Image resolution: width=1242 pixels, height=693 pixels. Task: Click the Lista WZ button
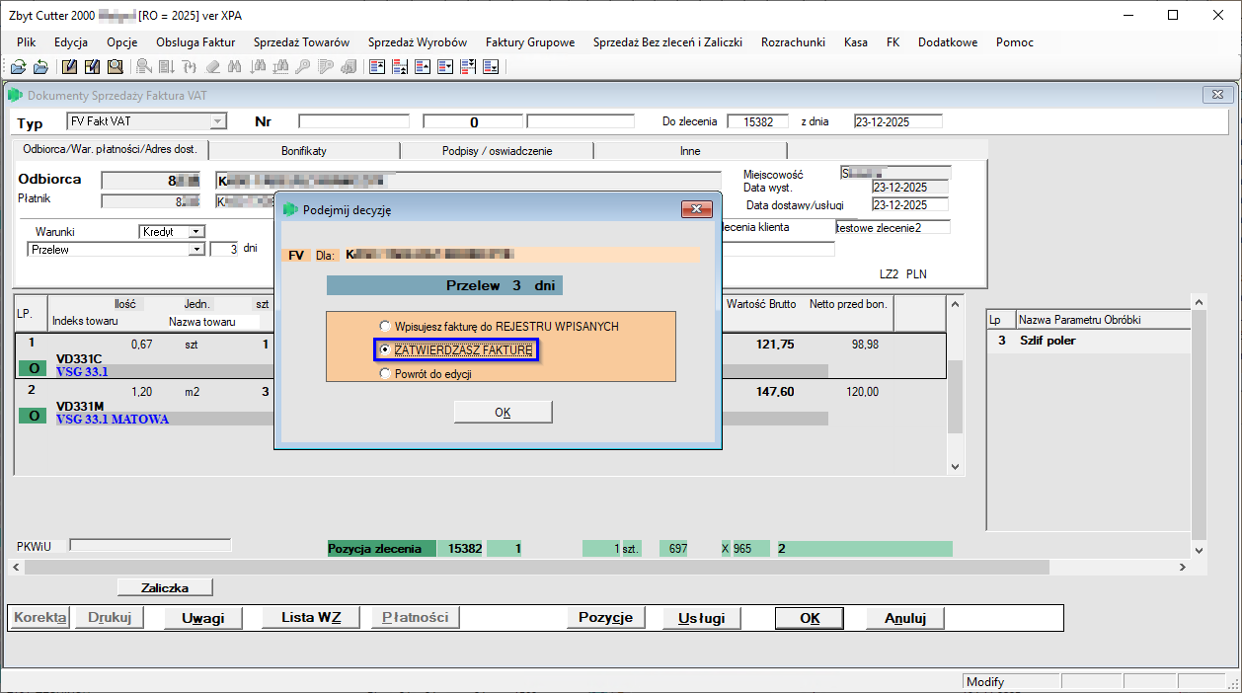(311, 618)
